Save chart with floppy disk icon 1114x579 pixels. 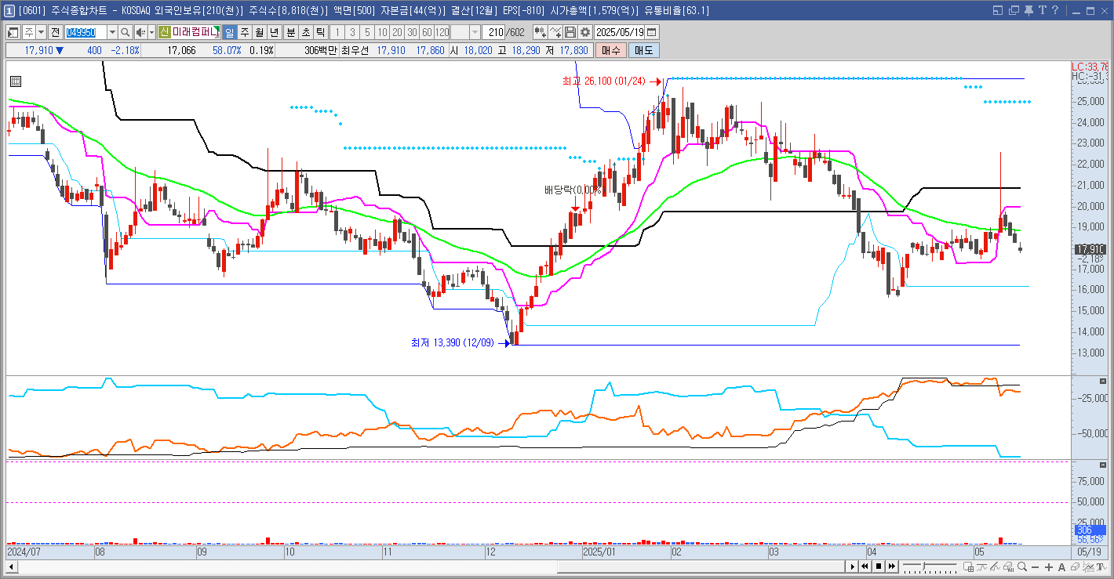coord(570,32)
